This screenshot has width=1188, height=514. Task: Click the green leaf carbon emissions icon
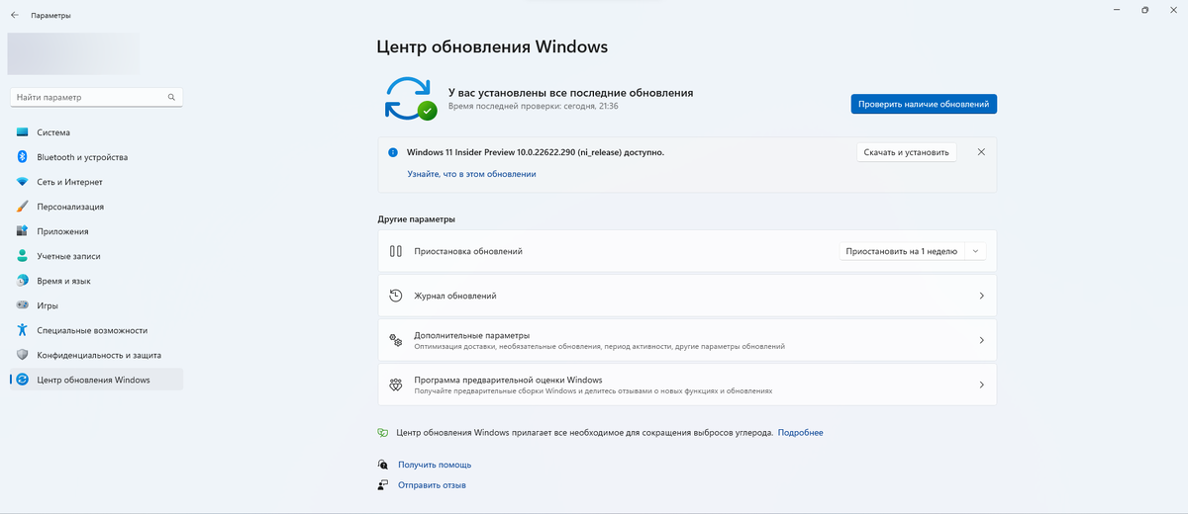[383, 433]
